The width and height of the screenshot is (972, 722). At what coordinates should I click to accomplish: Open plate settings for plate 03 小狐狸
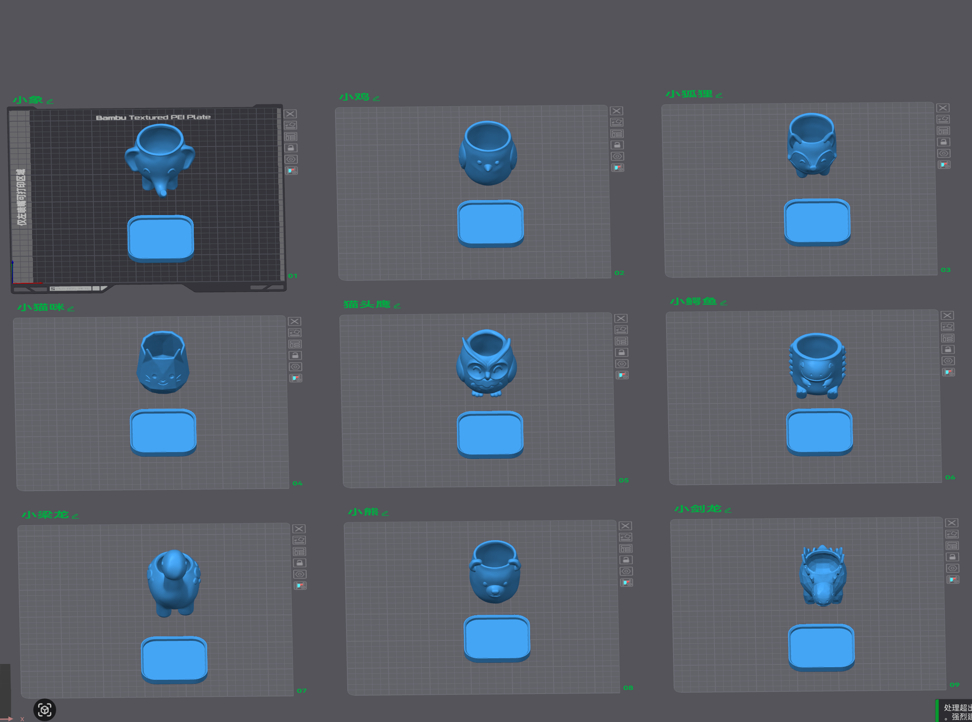944,153
